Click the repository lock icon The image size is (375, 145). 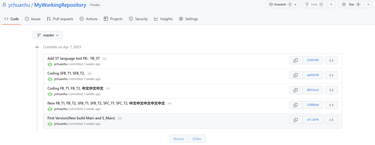pyautogui.click(x=5, y=5)
